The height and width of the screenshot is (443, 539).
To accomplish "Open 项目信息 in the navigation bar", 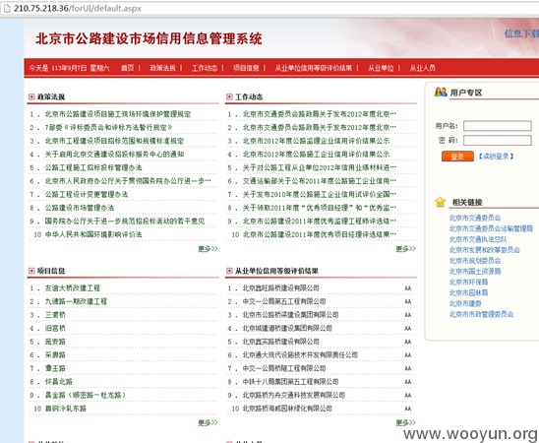I will pos(246,68).
